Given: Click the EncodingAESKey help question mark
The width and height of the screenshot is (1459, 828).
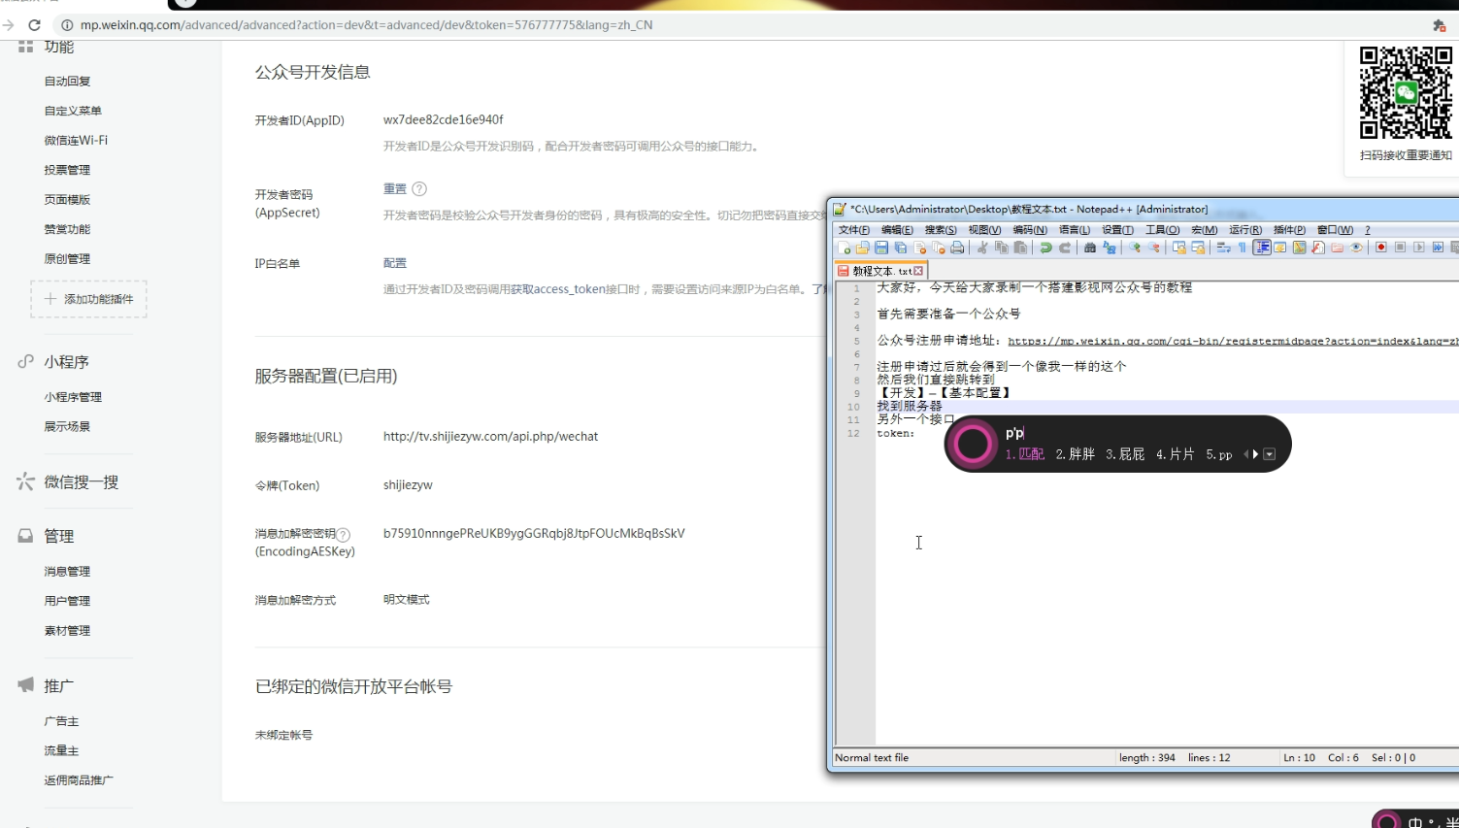Looking at the screenshot, I should tap(344, 534).
